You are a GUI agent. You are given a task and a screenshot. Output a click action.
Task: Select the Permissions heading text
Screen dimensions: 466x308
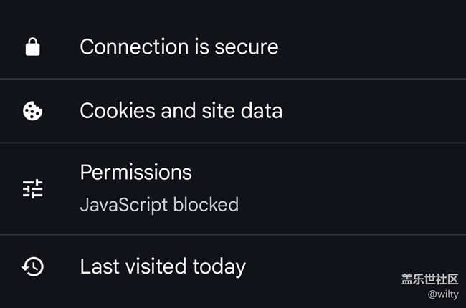pyautogui.click(x=135, y=173)
